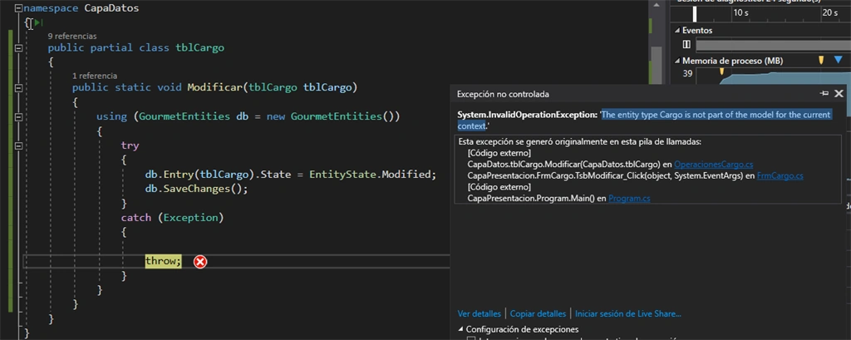Viewport: 851px width, 340px height.
Task: Click the diagnostic timeline playhead marker
Action: coord(695,13)
